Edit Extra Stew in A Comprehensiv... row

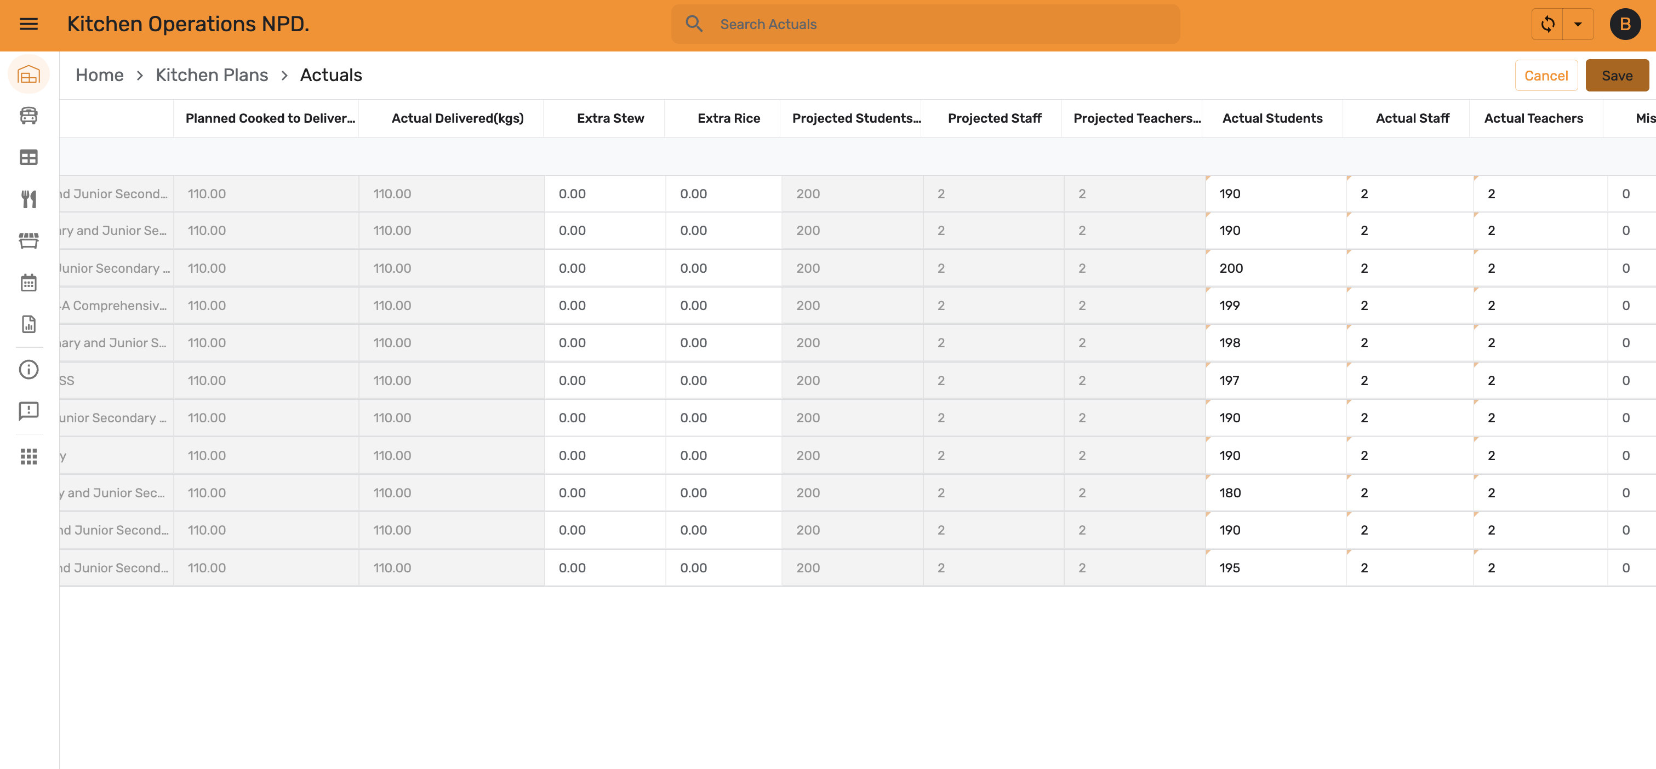click(605, 306)
